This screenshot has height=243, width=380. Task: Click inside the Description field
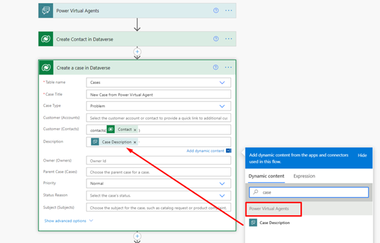click(x=158, y=142)
